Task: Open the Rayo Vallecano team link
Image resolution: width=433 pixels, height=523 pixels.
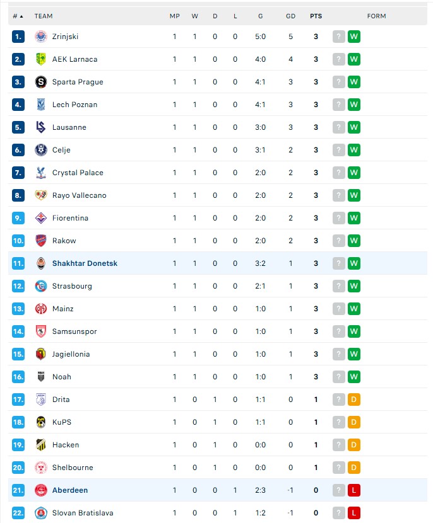Action: pyautogui.click(x=79, y=195)
